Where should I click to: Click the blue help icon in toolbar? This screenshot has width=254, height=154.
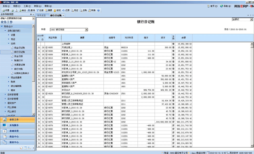coord(99,11)
